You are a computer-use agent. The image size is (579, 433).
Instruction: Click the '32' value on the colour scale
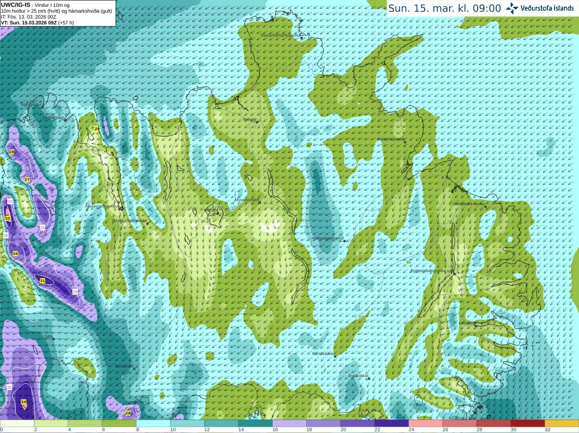tap(548, 430)
